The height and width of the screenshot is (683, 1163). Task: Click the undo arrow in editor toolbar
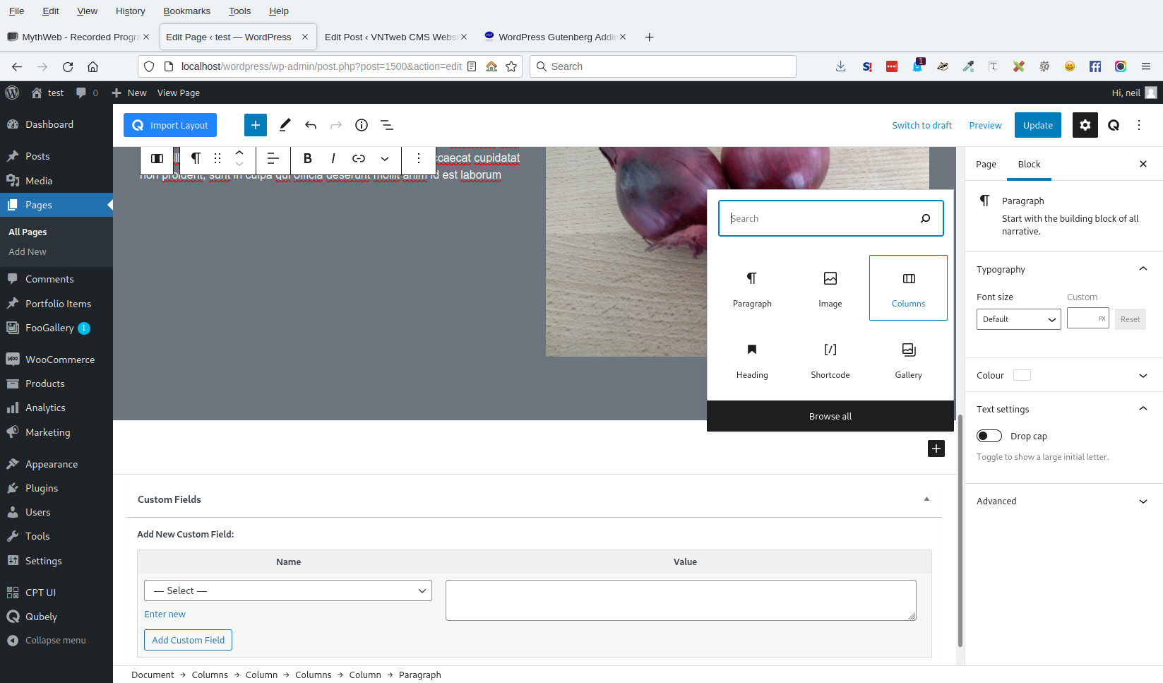click(311, 125)
